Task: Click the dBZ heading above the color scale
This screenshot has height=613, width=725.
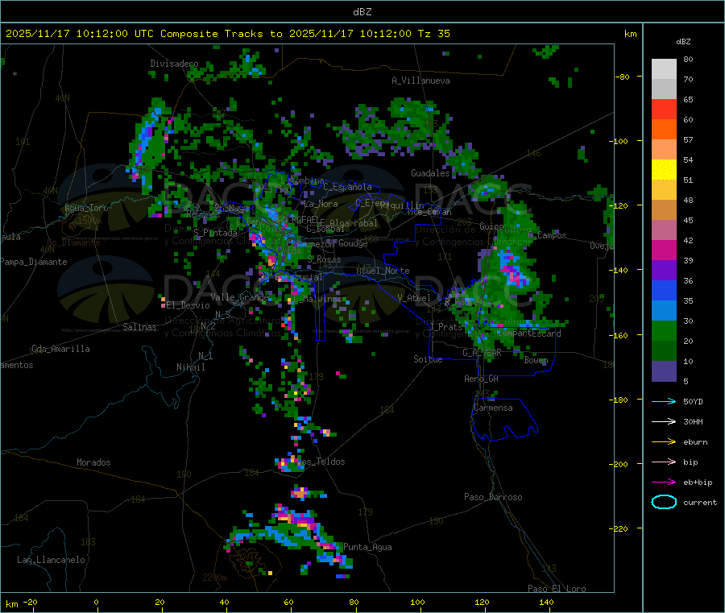Action: tap(683, 42)
